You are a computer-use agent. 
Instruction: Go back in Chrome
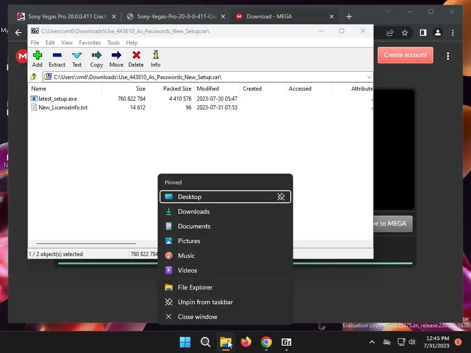click(x=18, y=33)
